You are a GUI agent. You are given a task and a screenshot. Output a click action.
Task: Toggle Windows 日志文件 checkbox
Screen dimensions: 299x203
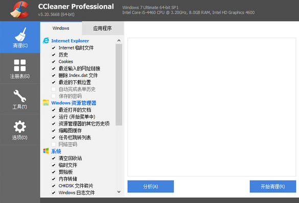pyautogui.click(x=54, y=192)
